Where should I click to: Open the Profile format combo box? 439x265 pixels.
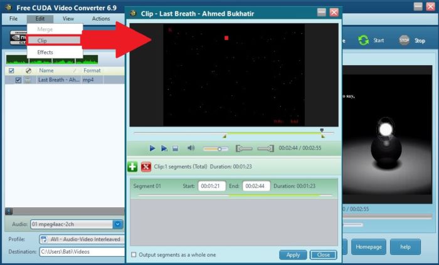(82, 239)
